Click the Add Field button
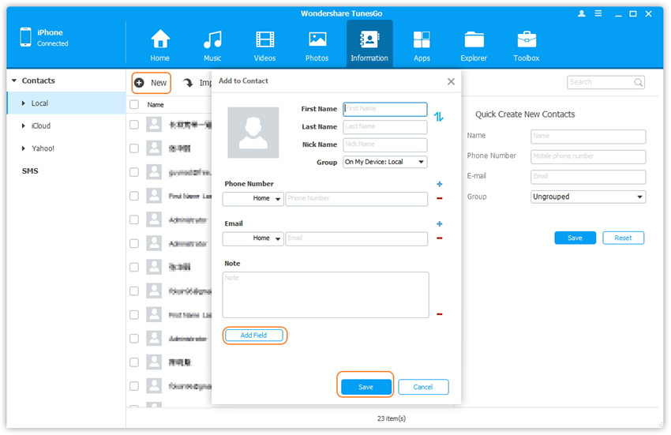The image size is (671, 435). click(x=253, y=336)
